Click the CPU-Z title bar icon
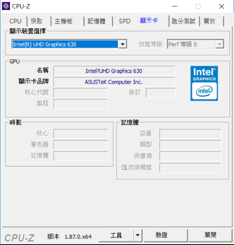 tap(6, 6)
